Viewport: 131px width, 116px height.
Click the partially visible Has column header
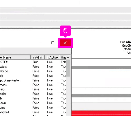[x=63, y=57]
